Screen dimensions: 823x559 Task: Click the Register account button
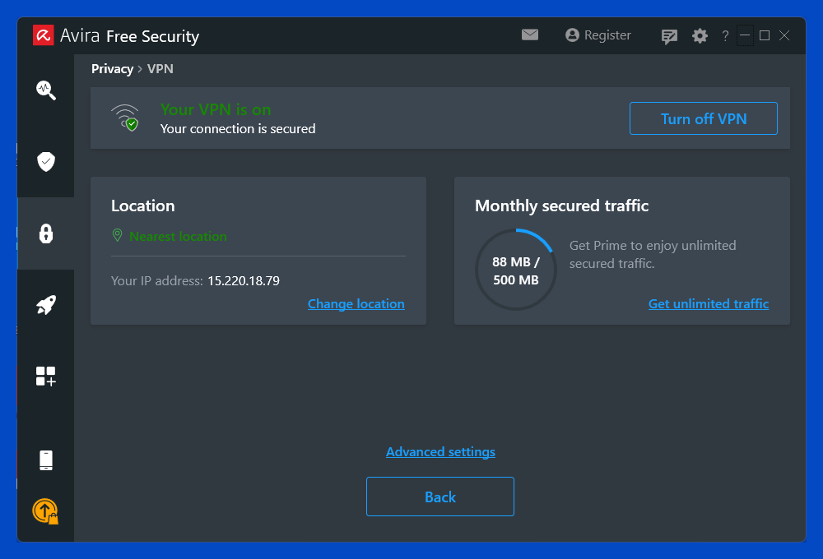(x=597, y=35)
